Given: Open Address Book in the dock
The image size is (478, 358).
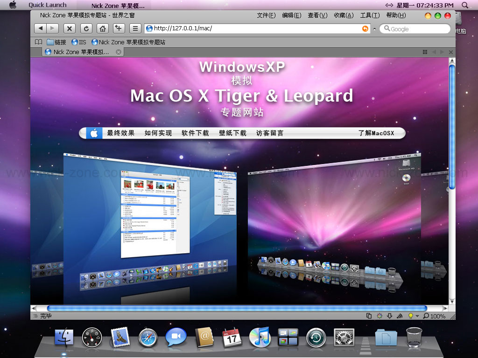Looking at the screenshot, I should (204, 337).
